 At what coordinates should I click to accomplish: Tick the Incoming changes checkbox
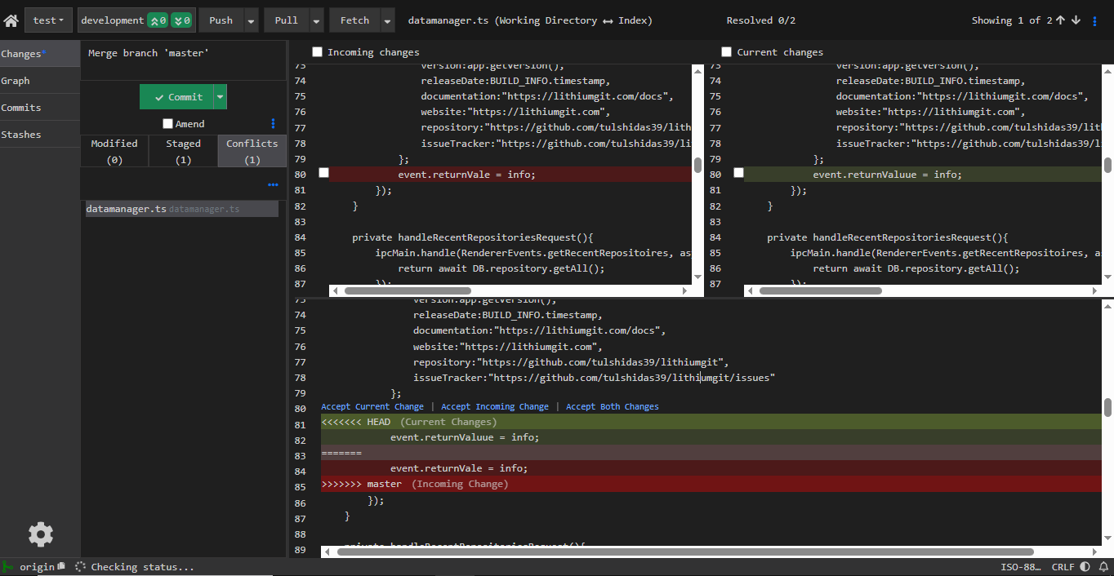[317, 52]
